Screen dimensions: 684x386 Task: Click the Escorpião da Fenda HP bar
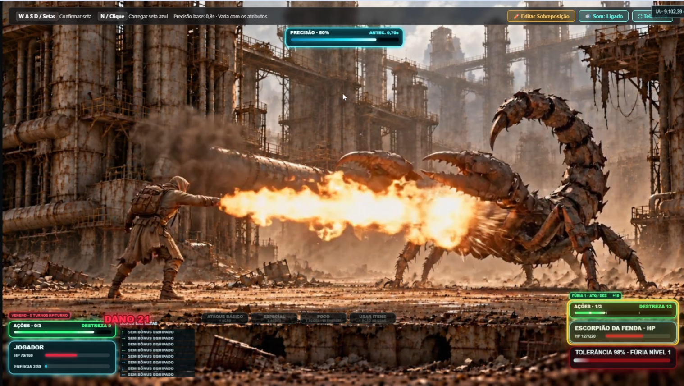638,336
